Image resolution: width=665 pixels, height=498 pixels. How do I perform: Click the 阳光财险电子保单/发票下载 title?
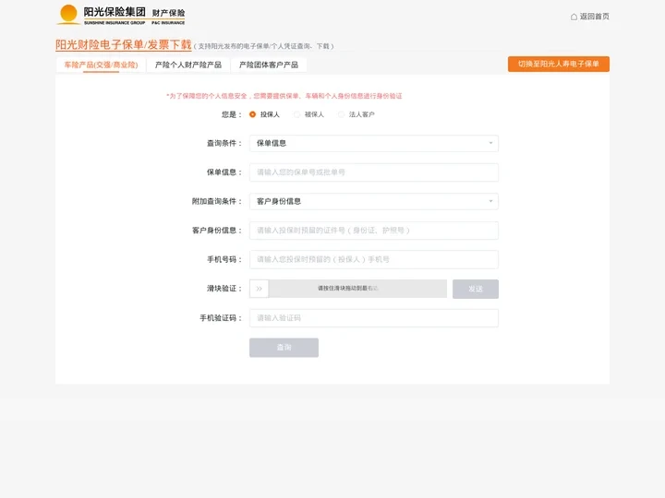(x=124, y=45)
